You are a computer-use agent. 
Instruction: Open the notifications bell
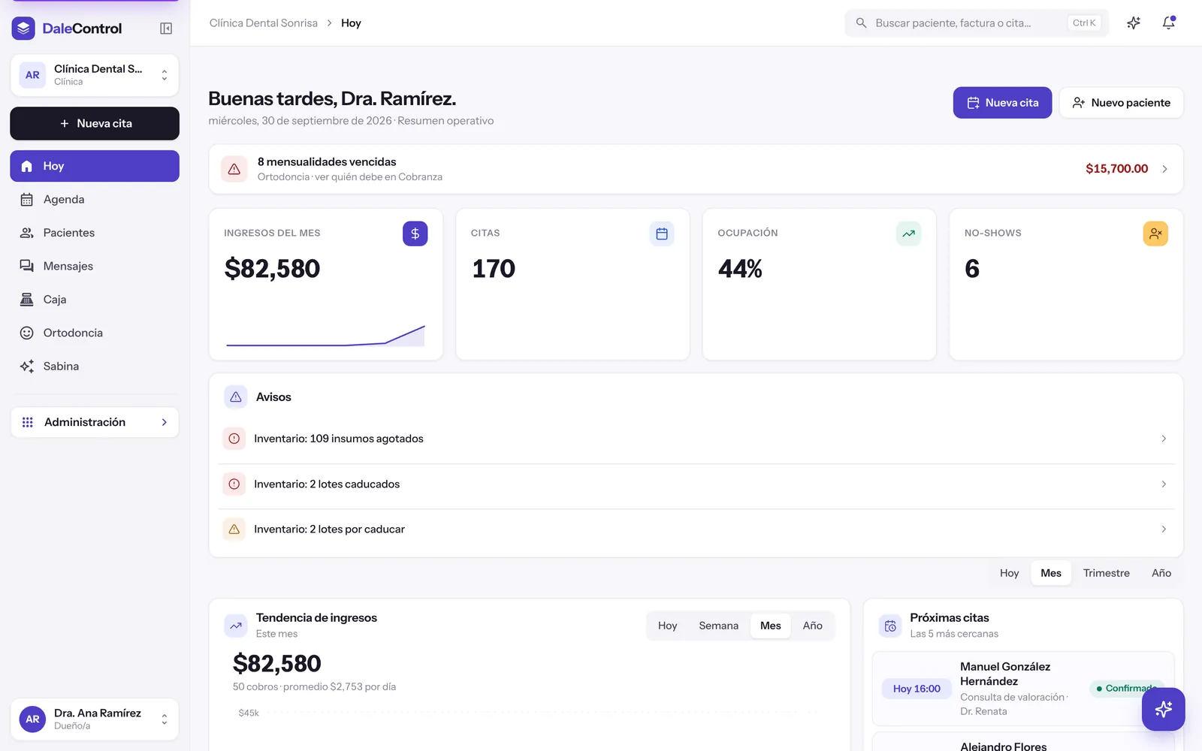click(x=1168, y=23)
